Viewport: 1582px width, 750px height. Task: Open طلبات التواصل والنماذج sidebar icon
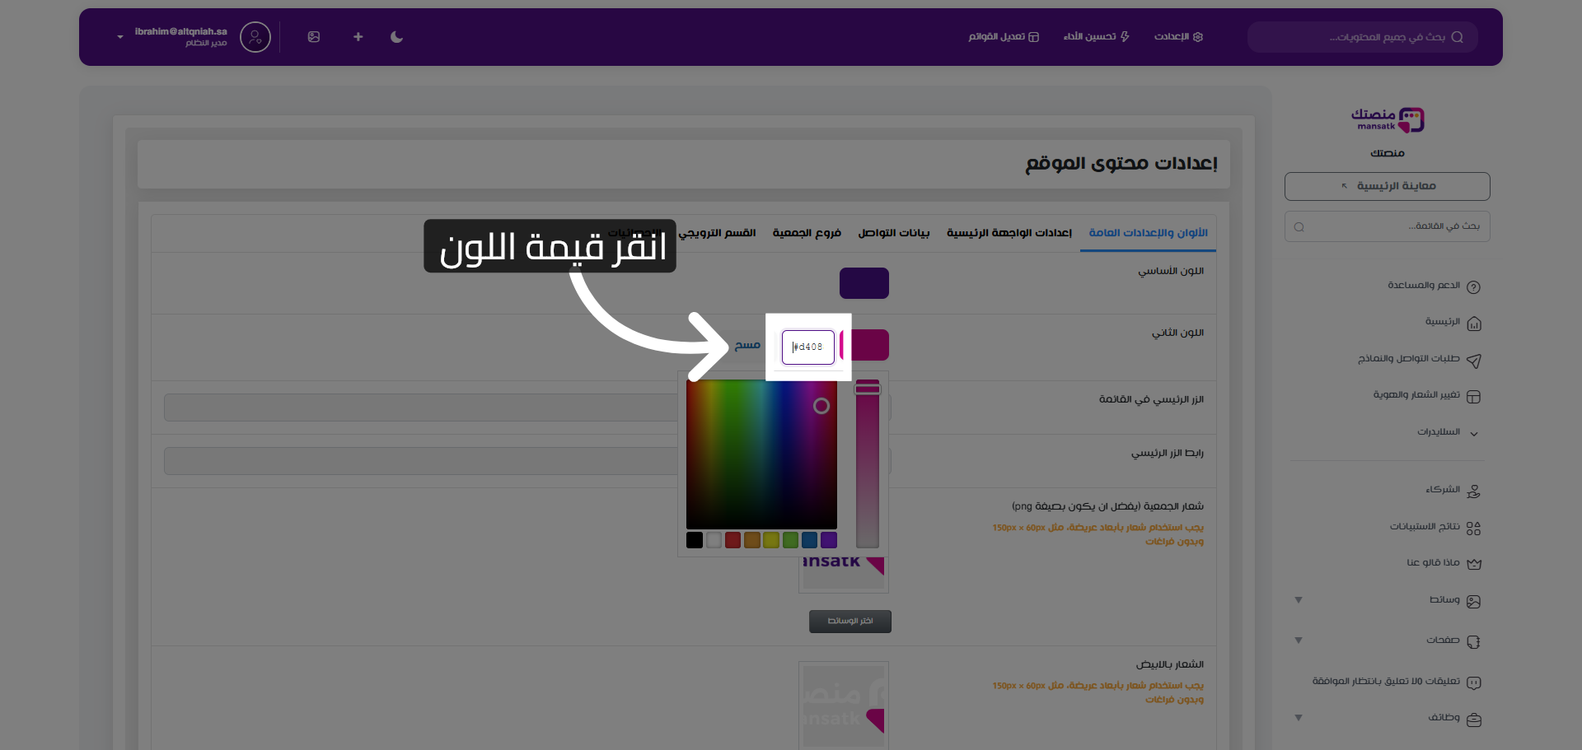click(1476, 360)
